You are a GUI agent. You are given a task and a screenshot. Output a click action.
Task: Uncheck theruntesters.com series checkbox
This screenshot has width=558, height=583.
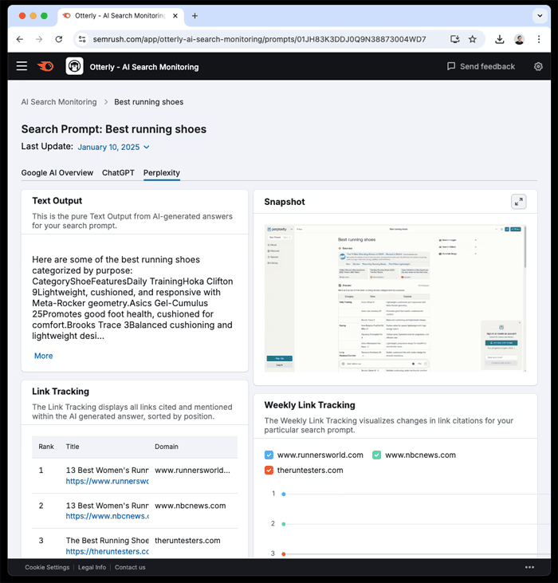pyautogui.click(x=269, y=470)
